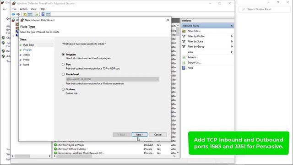
Task: Click the Filter by Group funnel icon
Action: [x=184, y=47]
